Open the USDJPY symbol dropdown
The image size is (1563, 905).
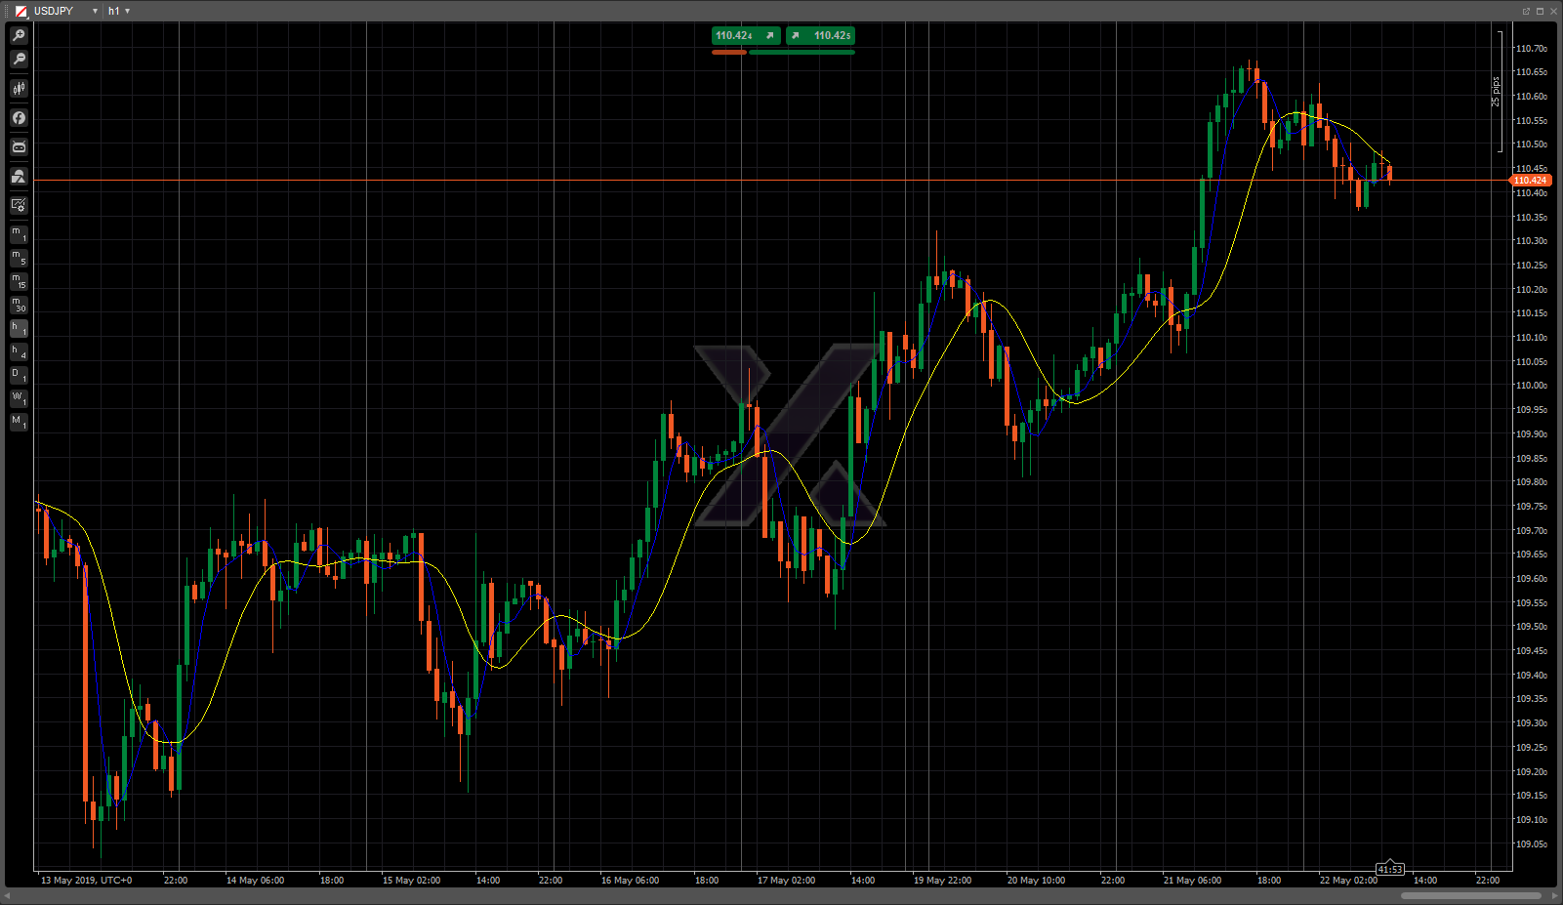click(95, 11)
